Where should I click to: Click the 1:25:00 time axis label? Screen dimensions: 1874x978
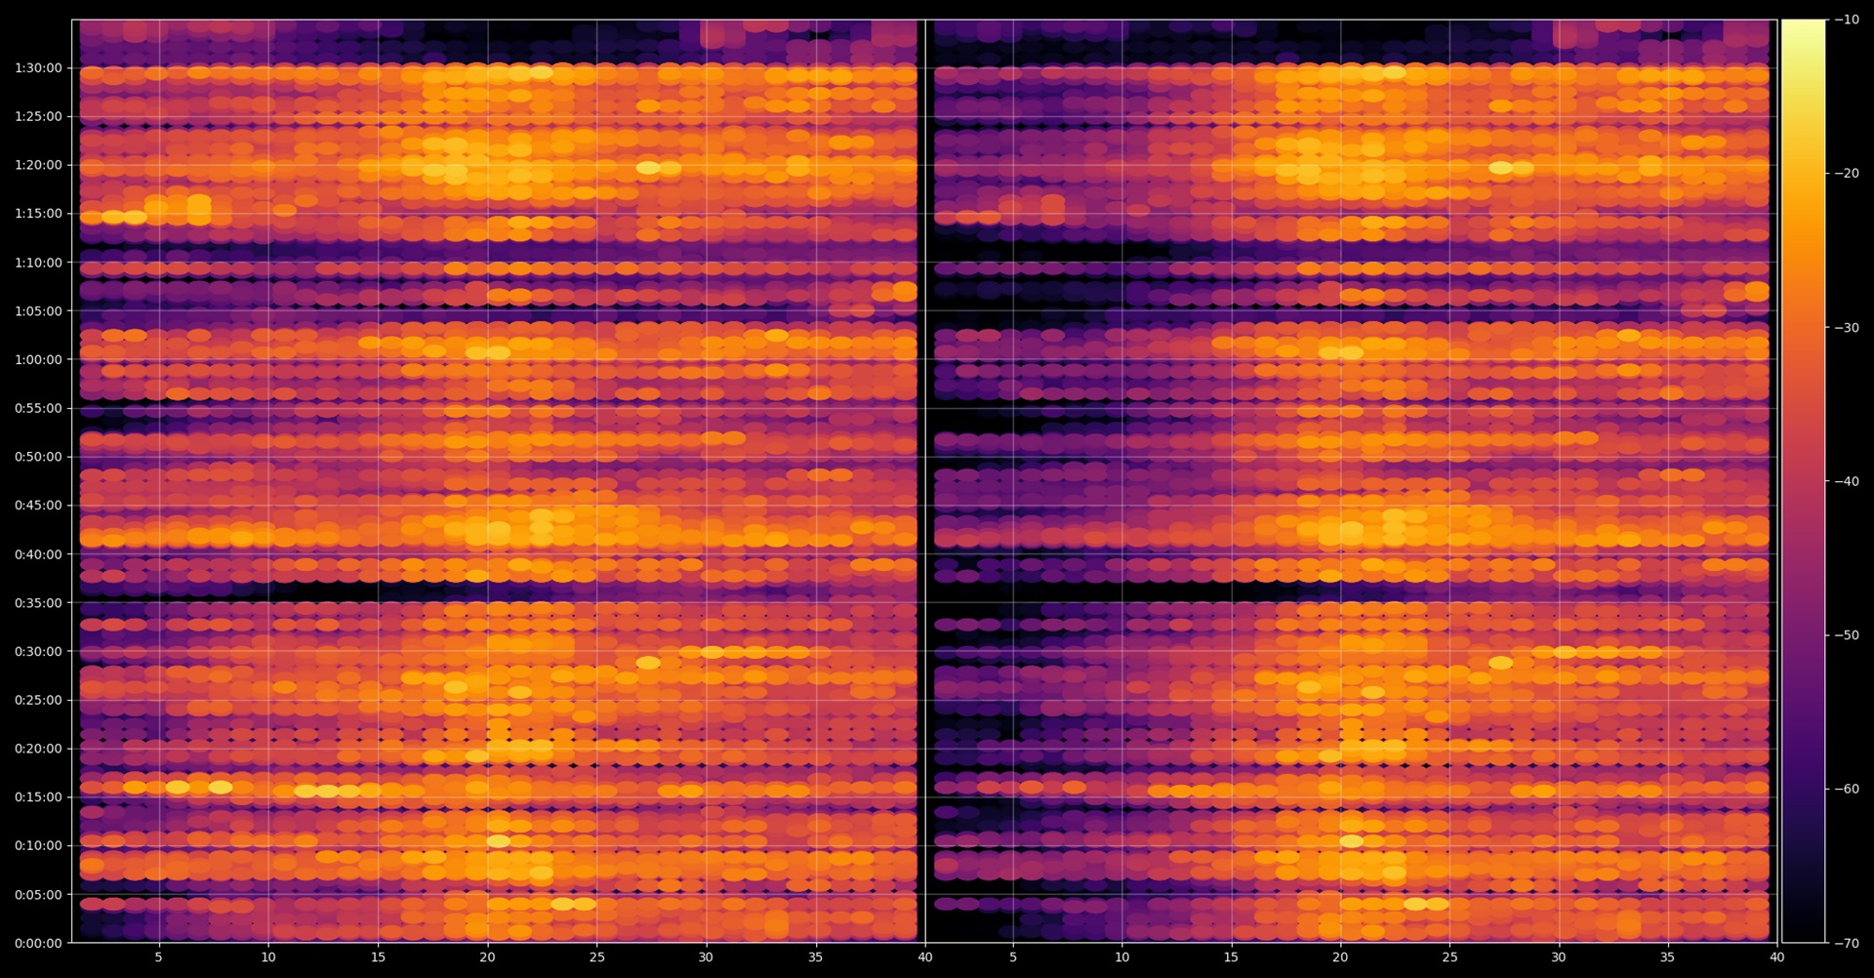38,116
